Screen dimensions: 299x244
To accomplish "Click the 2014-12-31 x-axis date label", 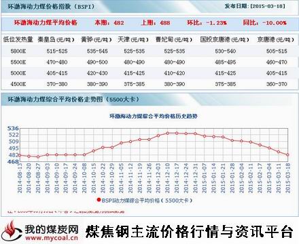I will [195, 178].
